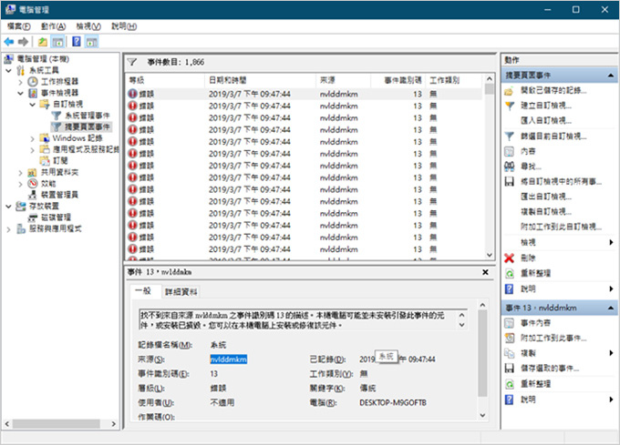Toggle the show/hide console tree toolbar icon
Screen dimensions: 620x445
pyautogui.click(x=57, y=42)
